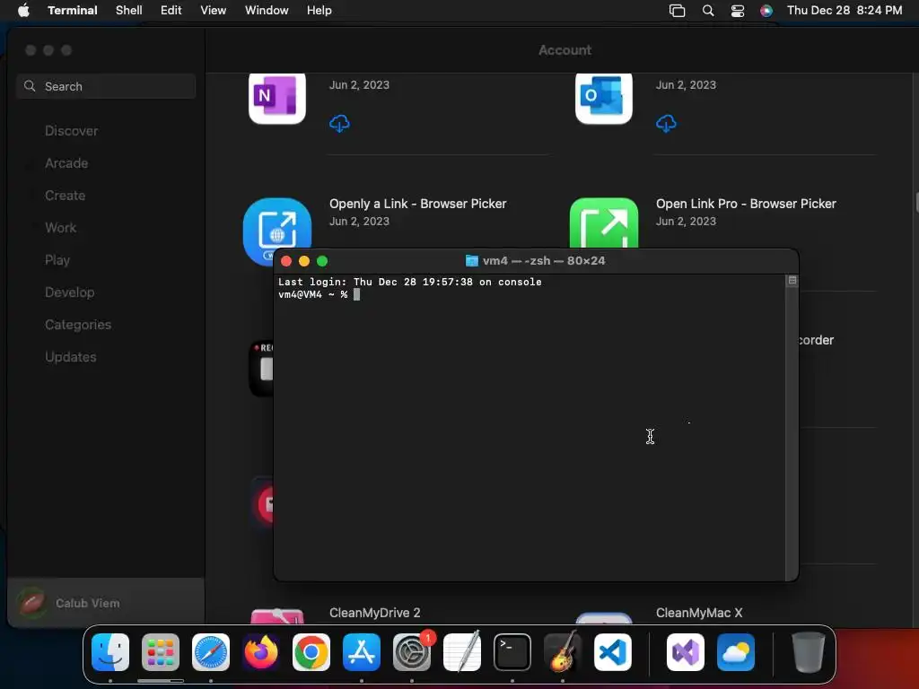
Task: Click the Account title in App Store
Action: (x=565, y=50)
